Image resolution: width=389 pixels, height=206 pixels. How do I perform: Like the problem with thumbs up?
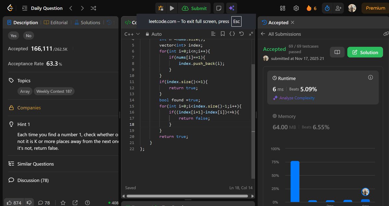click(13, 203)
